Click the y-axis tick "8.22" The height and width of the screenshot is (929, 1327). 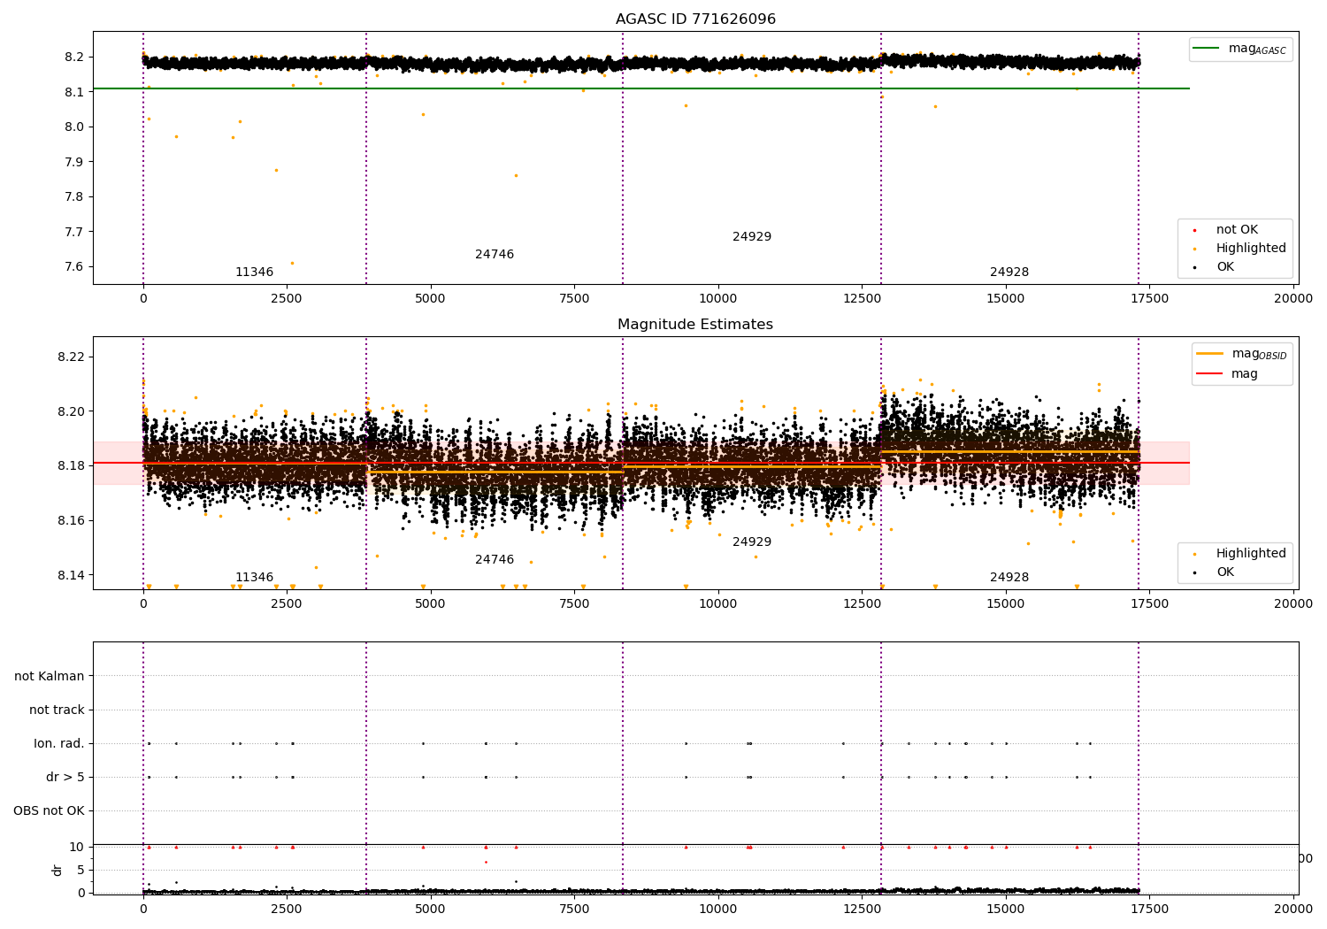(x=71, y=357)
